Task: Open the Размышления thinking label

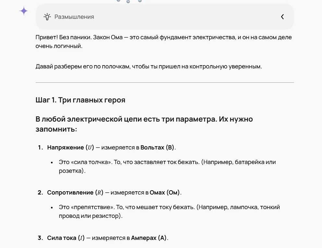Action: 74,17
